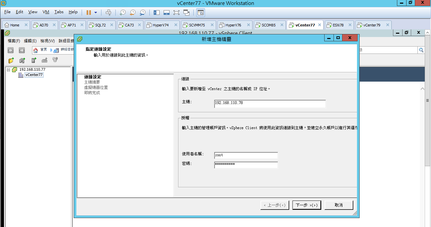Select the 虛擬機器位置 wizard step
431x227 pixels.
[x=96, y=88]
